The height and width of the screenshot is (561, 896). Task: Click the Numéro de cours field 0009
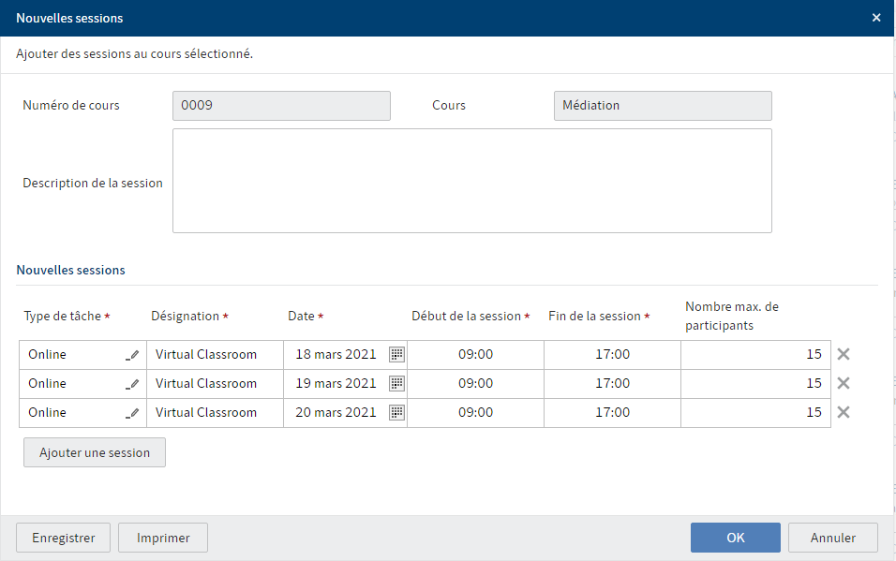click(x=282, y=106)
